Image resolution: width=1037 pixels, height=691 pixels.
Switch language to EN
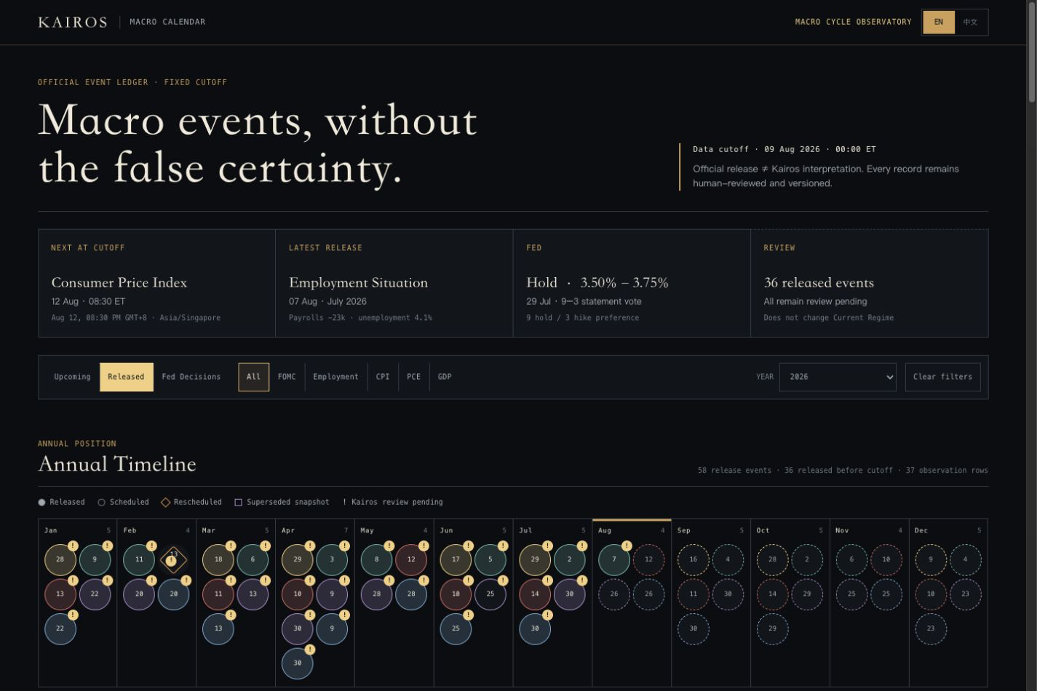[x=939, y=22]
